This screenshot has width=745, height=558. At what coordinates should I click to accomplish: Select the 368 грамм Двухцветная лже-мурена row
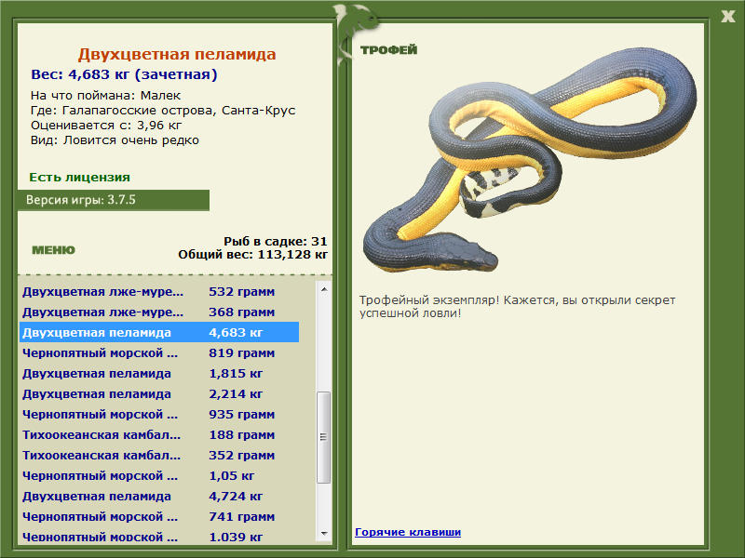click(159, 312)
